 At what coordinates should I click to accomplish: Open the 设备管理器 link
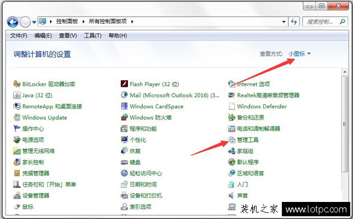(x=36, y=196)
